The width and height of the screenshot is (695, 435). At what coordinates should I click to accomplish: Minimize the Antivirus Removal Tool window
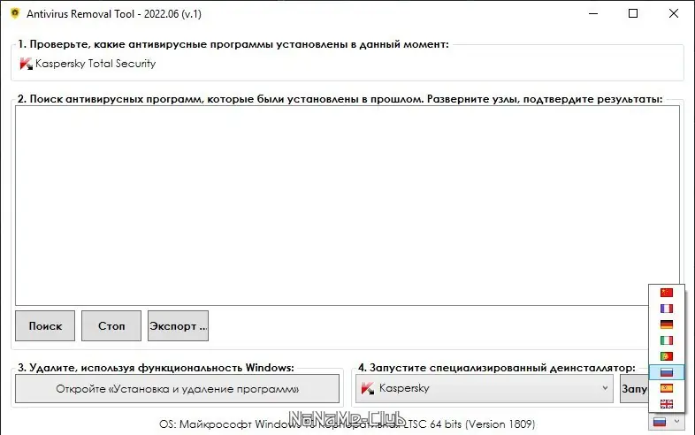tap(593, 14)
